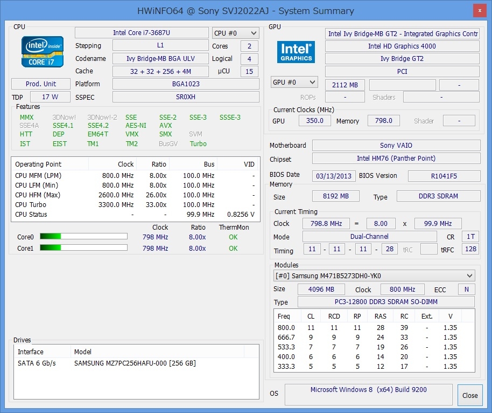
Task: Click the PC3-12800 DDR3 SDRAM SO-DIMM field
Action: [x=386, y=302]
